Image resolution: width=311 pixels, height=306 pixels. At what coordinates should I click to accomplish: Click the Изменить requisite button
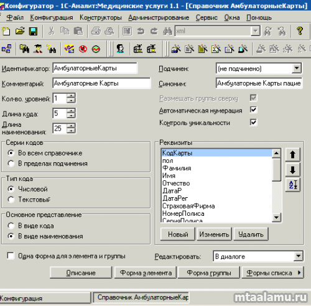[x=214, y=234]
